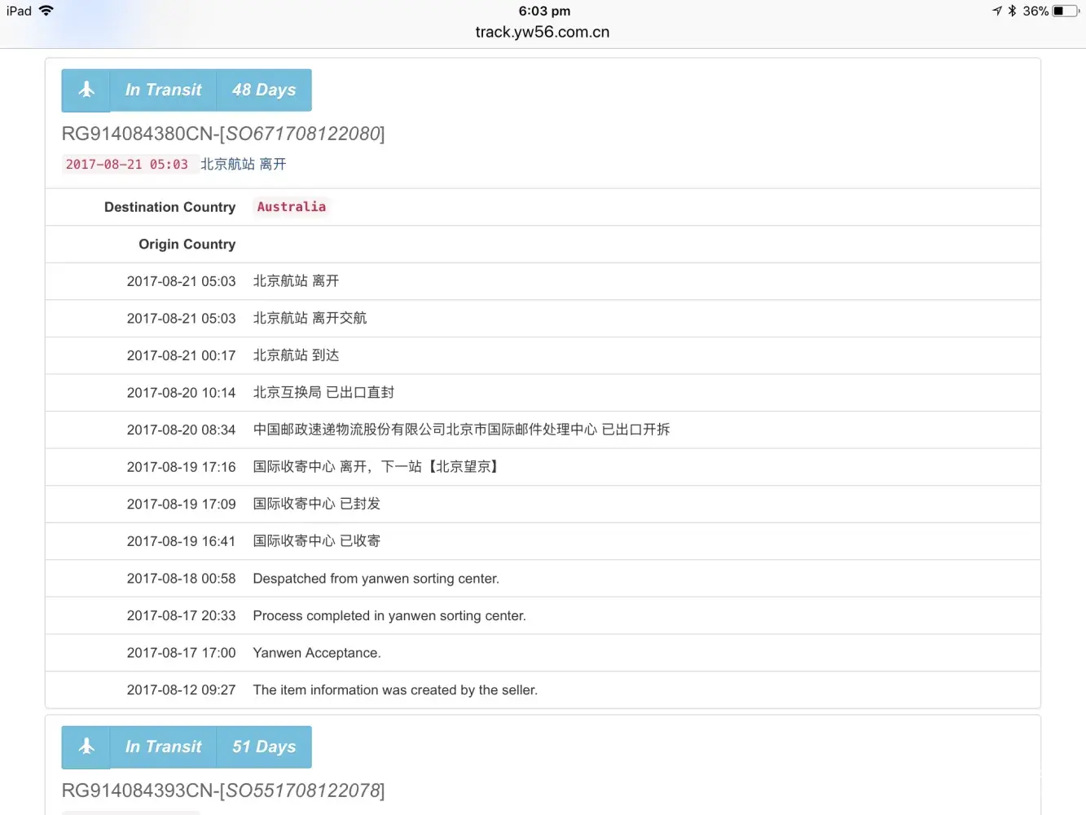This screenshot has height=815, width=1086.
Task: Select 'Despatched from yanwen sorting center' entry
Action: [x=376, y=579]
